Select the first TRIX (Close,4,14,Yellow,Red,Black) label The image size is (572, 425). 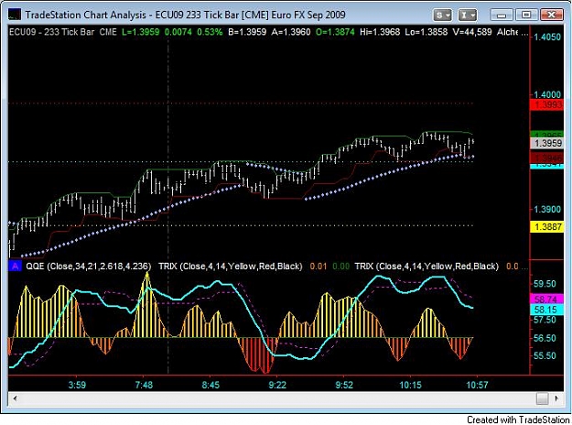tap(231, 267)
